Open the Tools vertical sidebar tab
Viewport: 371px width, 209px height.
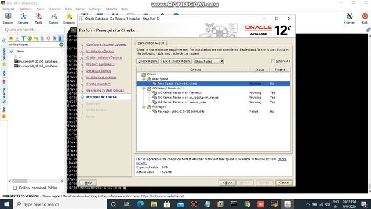pos(4,77)
